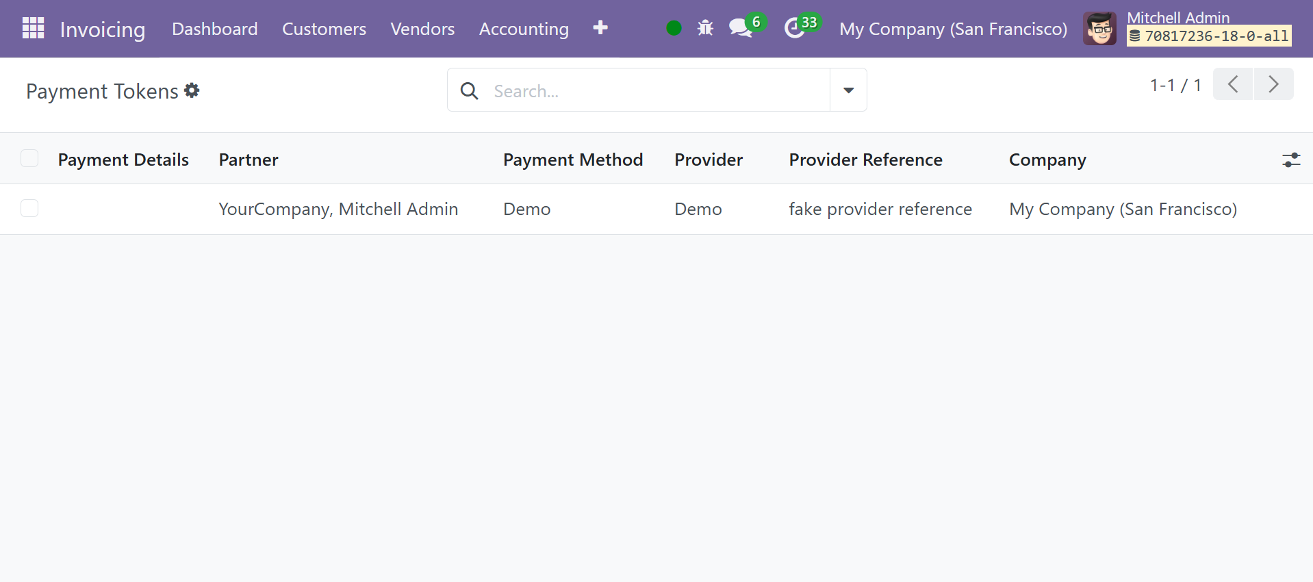Sort by Provider Reference column header
The image size is (1313, 582).
[865, 160]
